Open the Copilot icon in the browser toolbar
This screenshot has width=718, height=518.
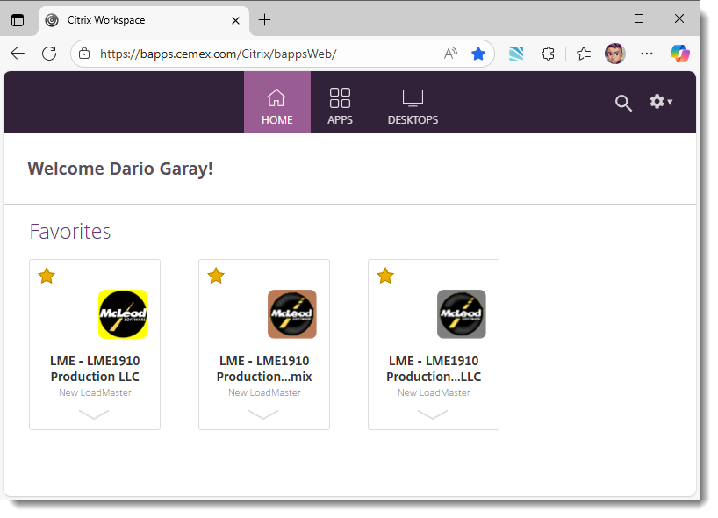click(x=680, y=54)
